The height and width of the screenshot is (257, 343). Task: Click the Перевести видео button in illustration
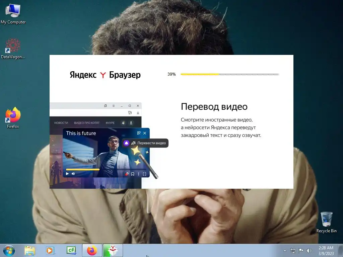point(145,143)
